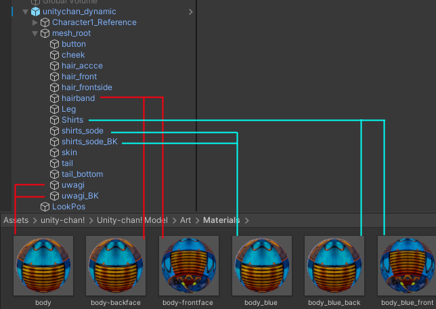Select the uwagi object name
Viewport: 436px width, 309px height.
click(x=73, y=186)
